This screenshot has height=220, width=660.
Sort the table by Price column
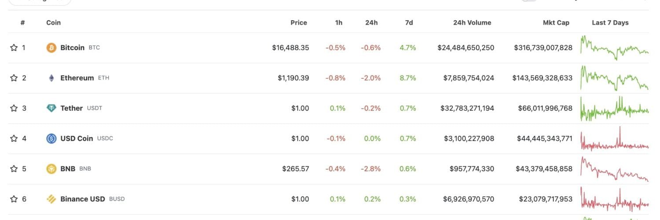[298, 22]
